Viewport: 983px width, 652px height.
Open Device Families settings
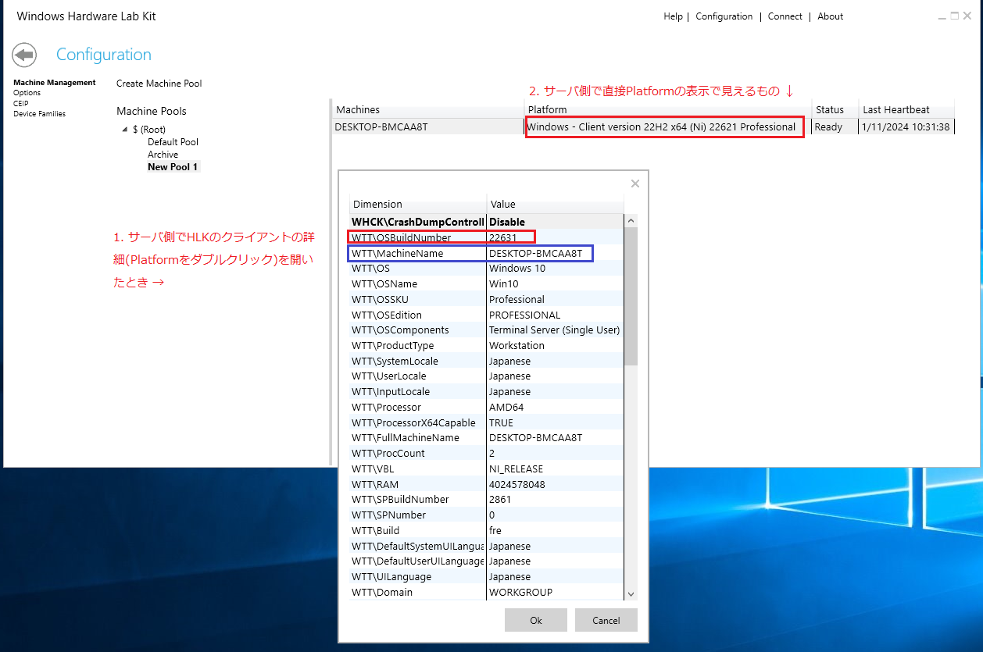click(x=36, y=112)
